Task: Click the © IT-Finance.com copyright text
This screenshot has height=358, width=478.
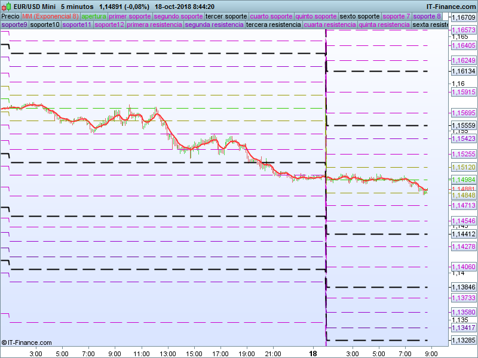Action: tap(27, 342)
